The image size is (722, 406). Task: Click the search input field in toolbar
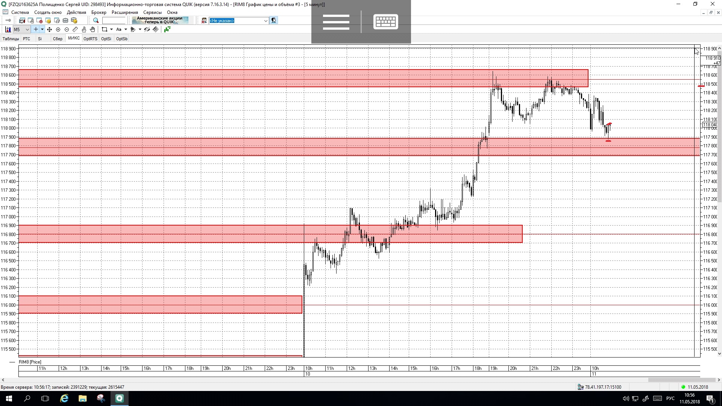pos(114,21)
